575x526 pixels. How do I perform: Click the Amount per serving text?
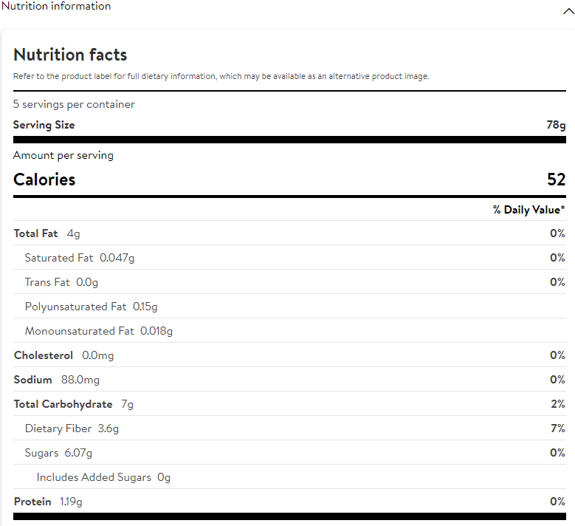pos(63,155)
